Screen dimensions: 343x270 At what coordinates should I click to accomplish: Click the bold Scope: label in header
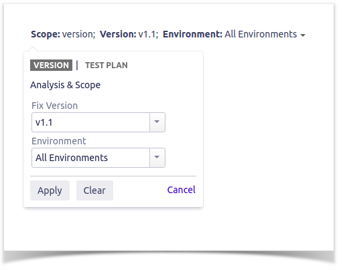pyautogui.click(x=46, y=34)
